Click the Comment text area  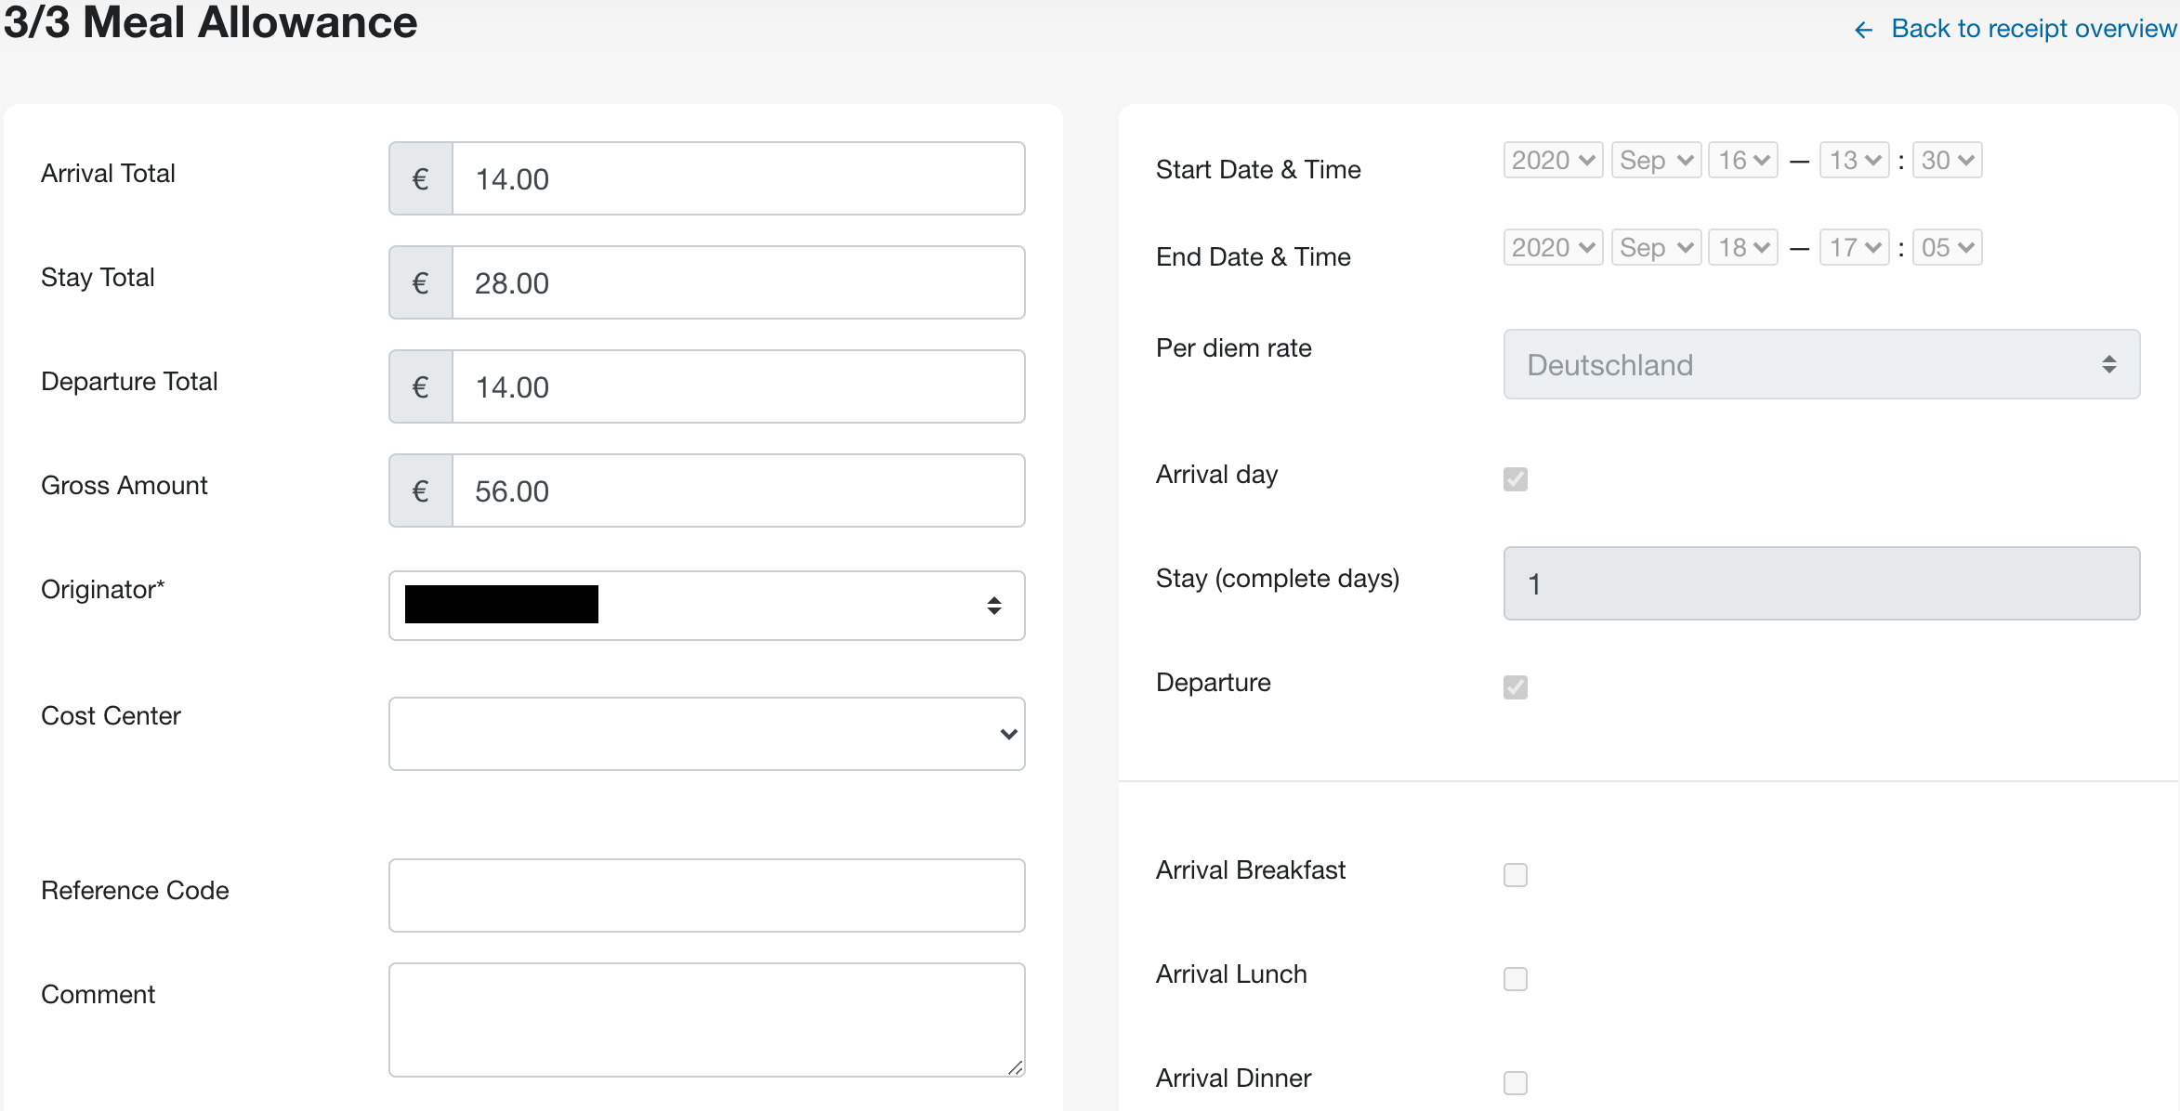pyautogui.click(x=707, y=1020)
